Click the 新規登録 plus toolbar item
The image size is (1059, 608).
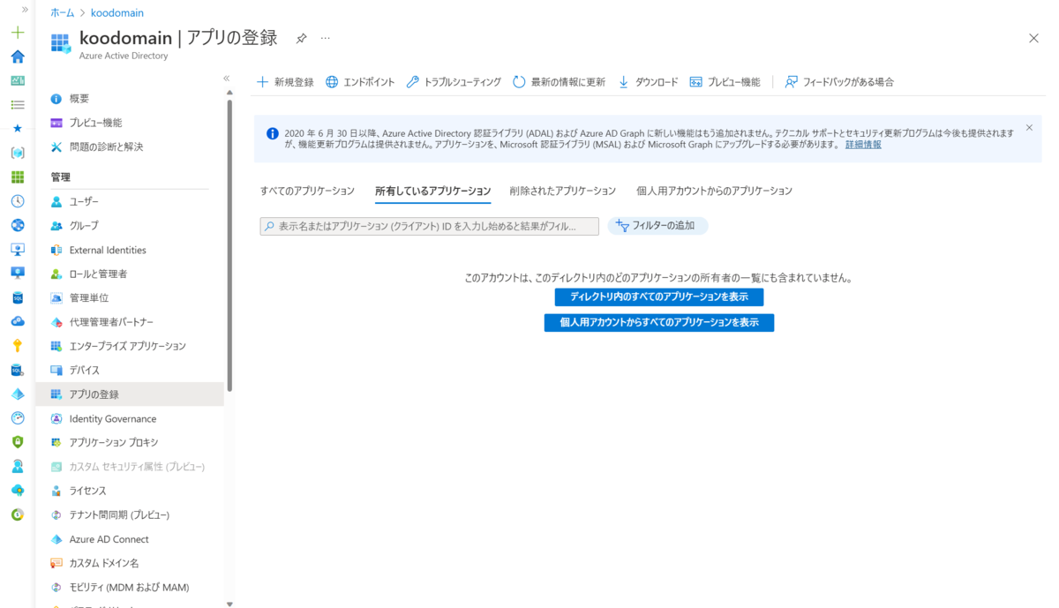pyautogui.click(x=285, y=82)
